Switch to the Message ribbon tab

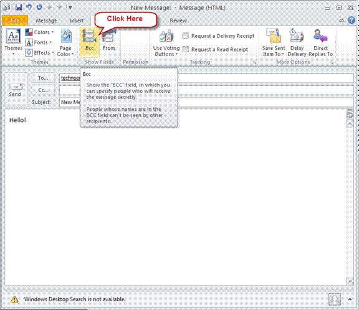(x=47, y=21)
